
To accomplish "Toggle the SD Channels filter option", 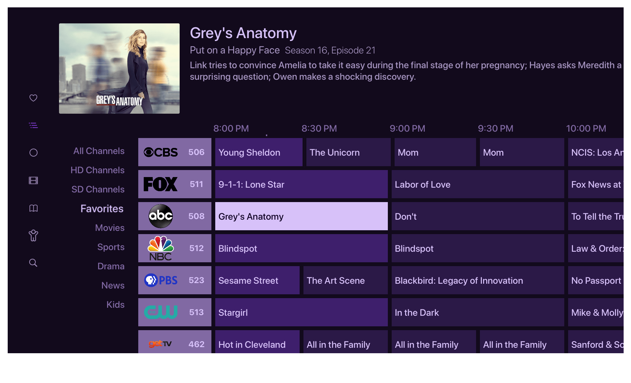I will click(98, 189).
